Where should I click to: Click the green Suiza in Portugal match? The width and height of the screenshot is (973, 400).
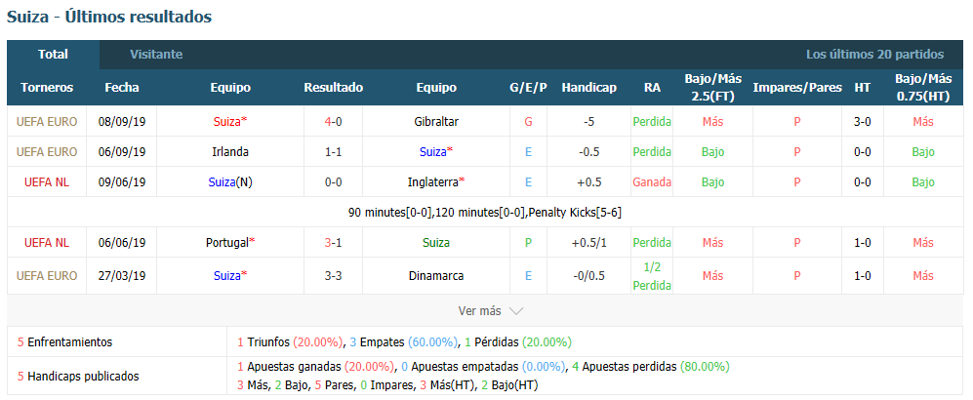tap(435, 243)
